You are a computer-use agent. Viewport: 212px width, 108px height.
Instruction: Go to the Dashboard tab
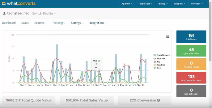(x=9, y=23)
